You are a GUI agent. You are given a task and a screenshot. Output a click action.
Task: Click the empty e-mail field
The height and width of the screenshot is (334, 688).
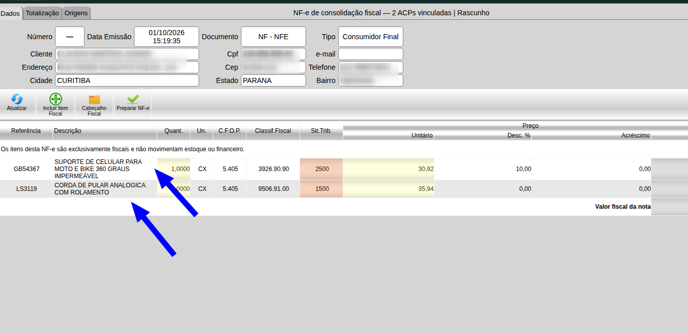[371, 54]
